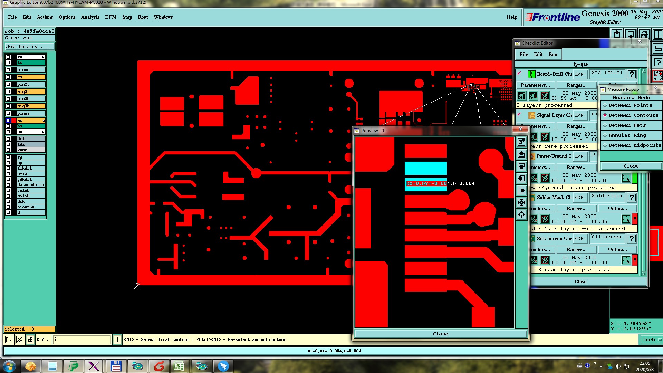Screen dimensions: 663x373
Task: Open the DFM menu
Action: click(x=110, y=17)
